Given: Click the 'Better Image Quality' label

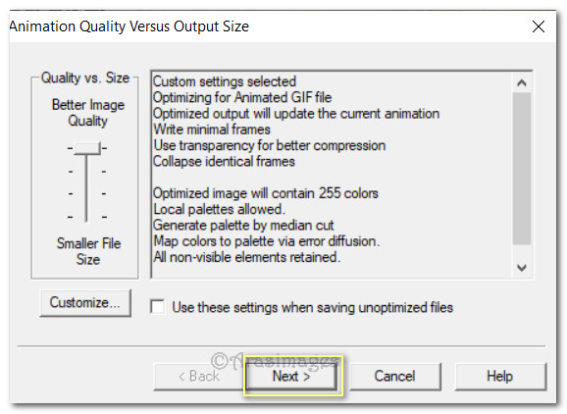Looking at the screenshot, I should [88, 113].
